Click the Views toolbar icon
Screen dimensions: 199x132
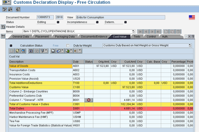coord(59,51)
